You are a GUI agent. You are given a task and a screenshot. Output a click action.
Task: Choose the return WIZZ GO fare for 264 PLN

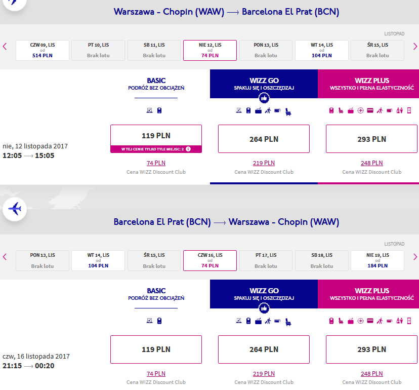(x=264, y=349)
